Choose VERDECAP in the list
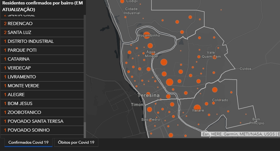 42,68
